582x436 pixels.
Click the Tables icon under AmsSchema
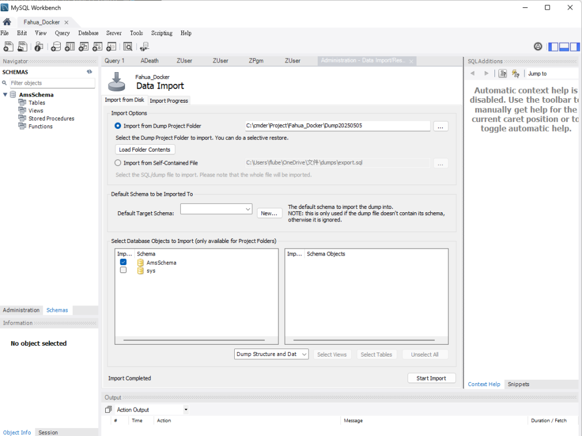click(22, 102)
